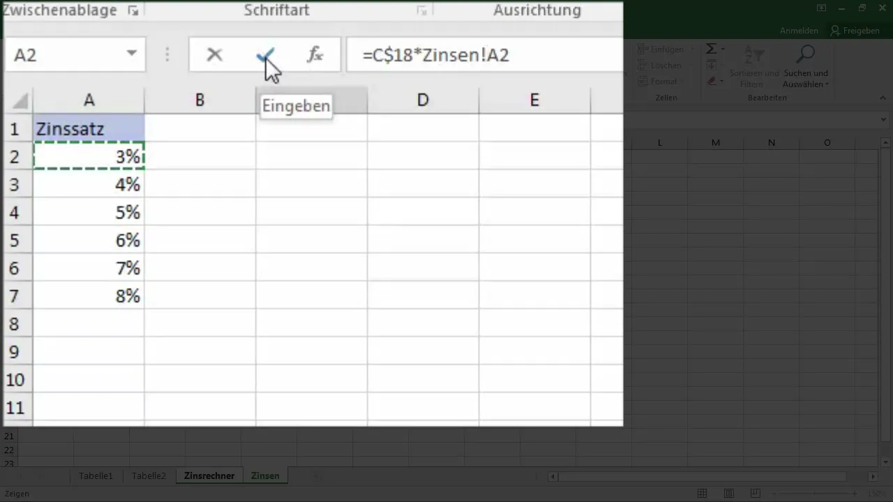Select column E header

pyautogui.click(x=534, y=100)
